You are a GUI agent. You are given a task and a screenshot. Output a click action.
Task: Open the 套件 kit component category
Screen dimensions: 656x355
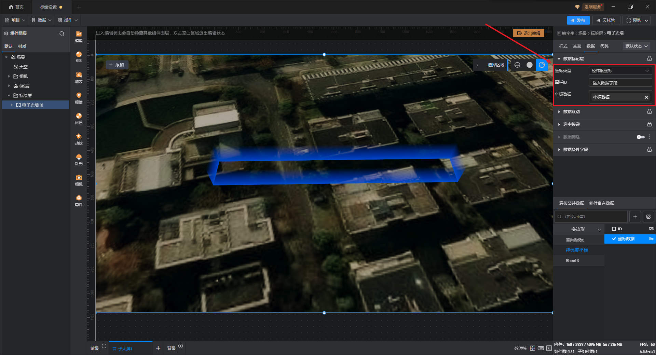coord(79,201)
